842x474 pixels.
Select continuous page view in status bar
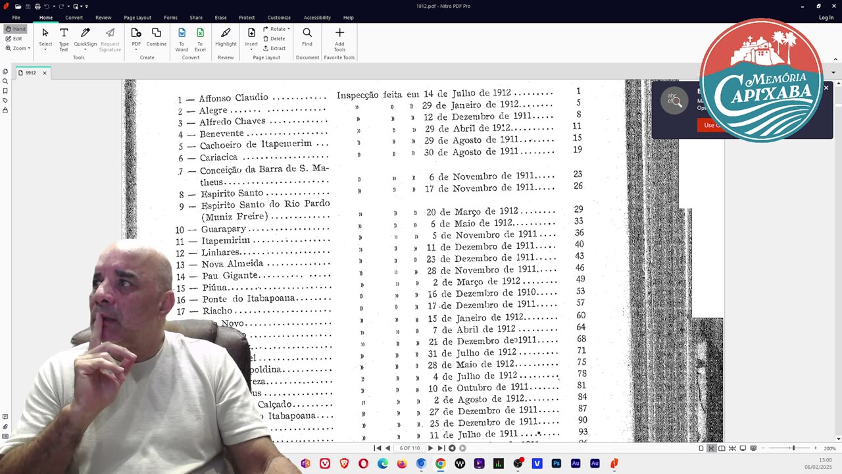(x=711, y=448)
